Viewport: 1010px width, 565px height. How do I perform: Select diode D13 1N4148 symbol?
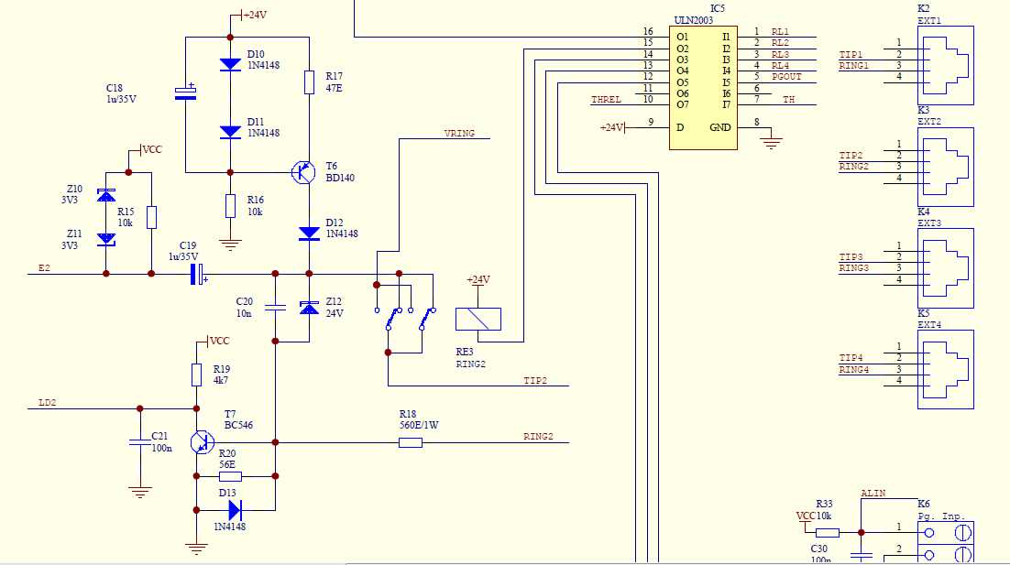coord(236,510)
